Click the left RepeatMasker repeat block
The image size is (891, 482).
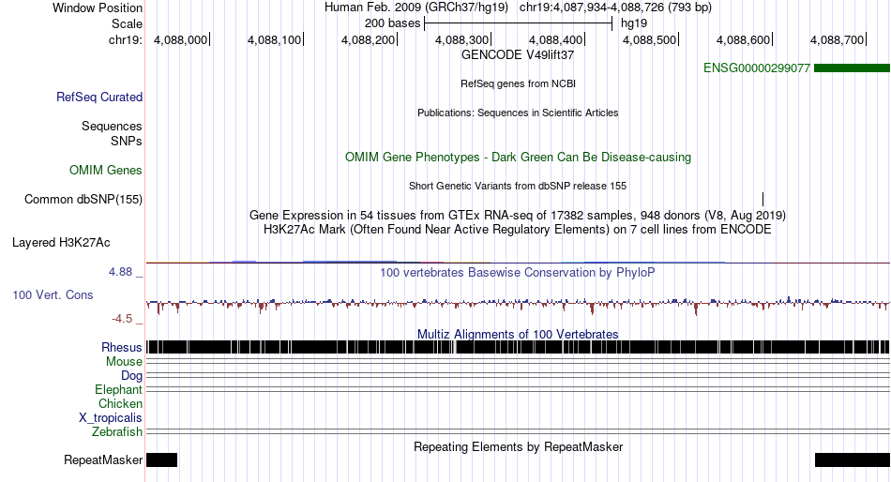coord(162,459)
